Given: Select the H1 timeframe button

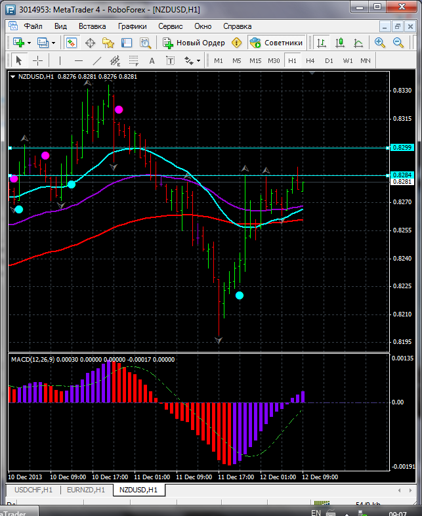Looking at the screenshot, I should [x=292, y=60].
